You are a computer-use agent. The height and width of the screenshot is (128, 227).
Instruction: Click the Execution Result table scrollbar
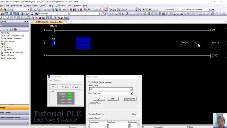(139, 124)
